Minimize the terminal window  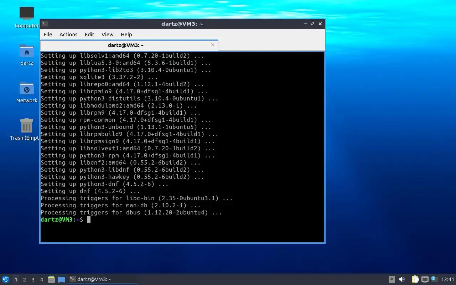click(305, 24)
